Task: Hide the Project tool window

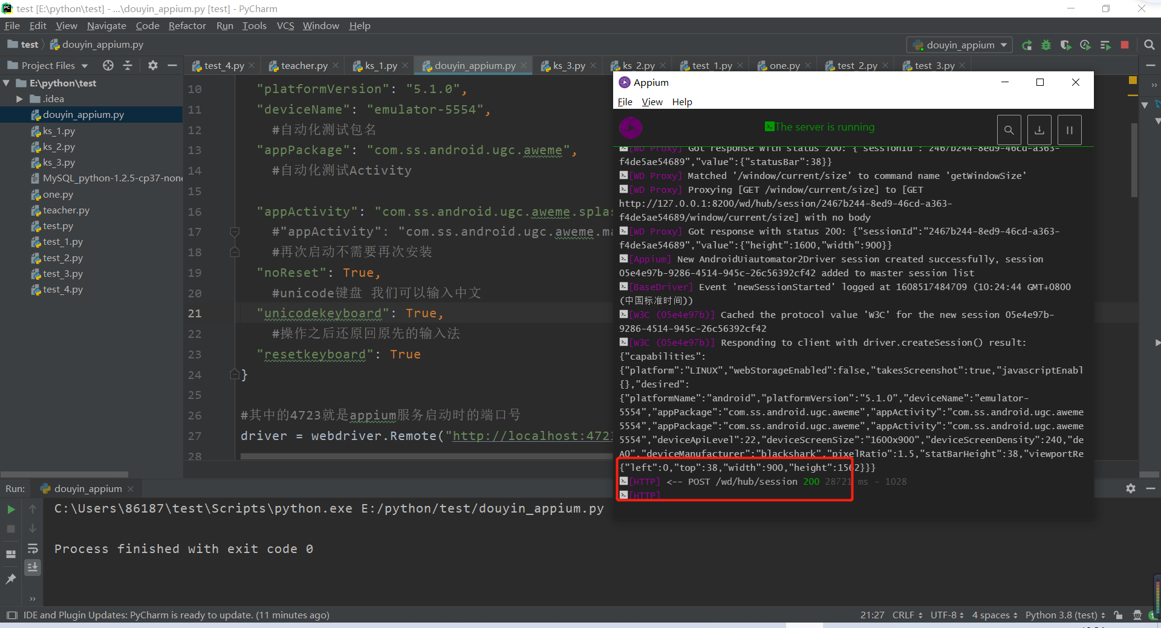Action: click(172, 65)
